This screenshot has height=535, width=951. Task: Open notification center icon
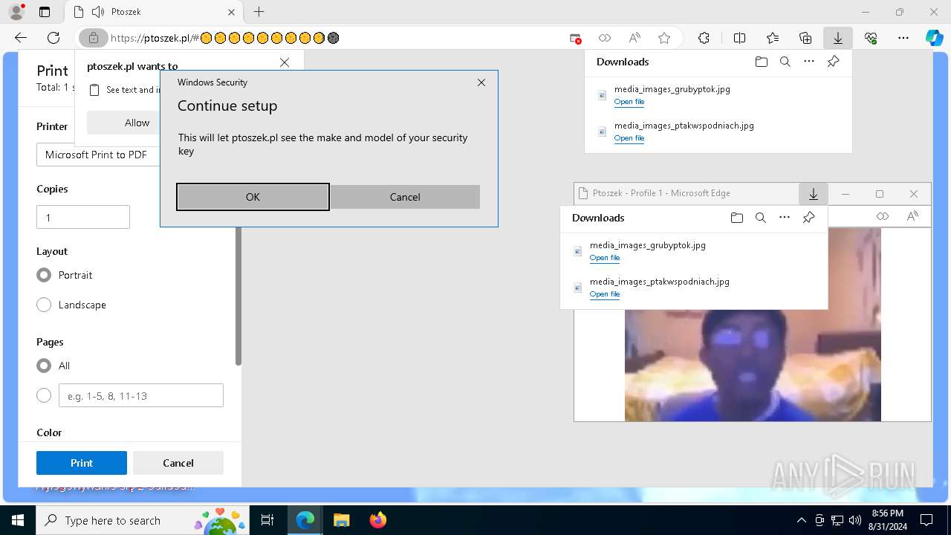coord(926,520)
